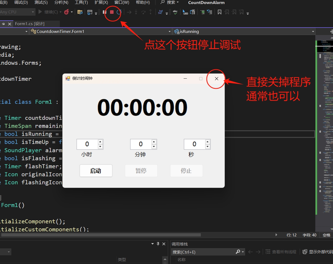This screenshot has height=264, width=333.
Task: Expand the CountdownTimer.Form1 class dropdown
Action: pyautogui.click(x=169, y=32)
